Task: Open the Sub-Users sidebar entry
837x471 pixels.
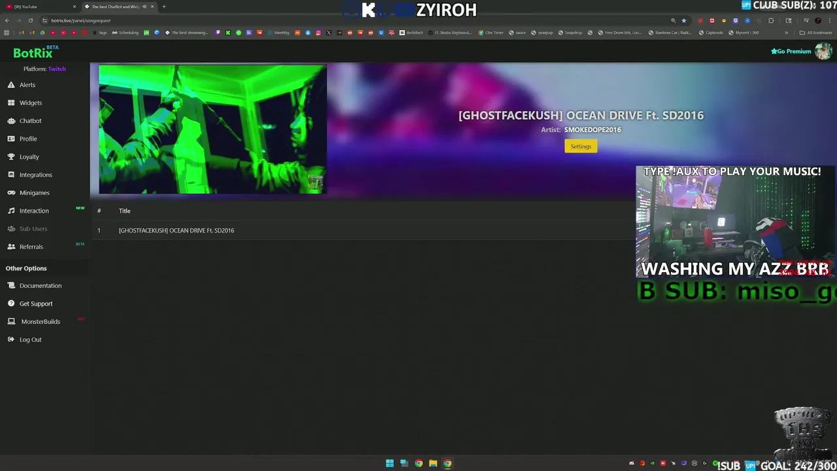Action: click(x=33, y=229)
